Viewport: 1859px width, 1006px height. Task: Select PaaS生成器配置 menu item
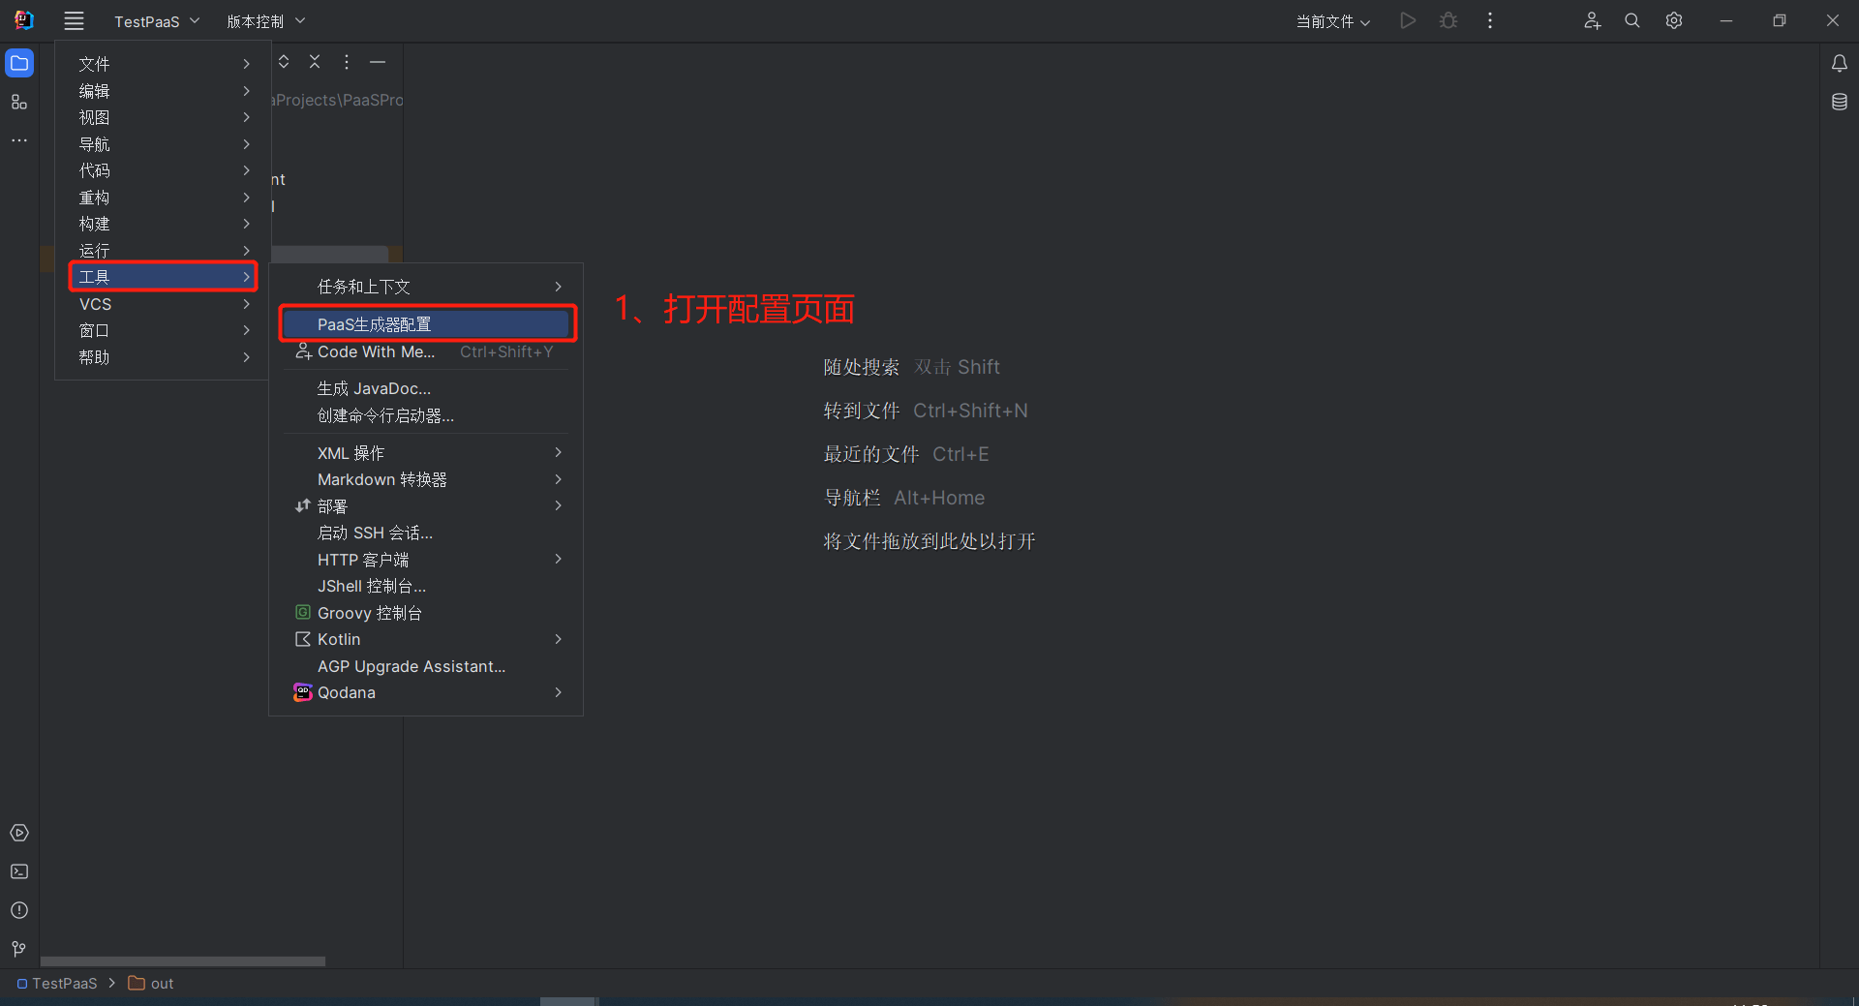(x=427, y=324)
